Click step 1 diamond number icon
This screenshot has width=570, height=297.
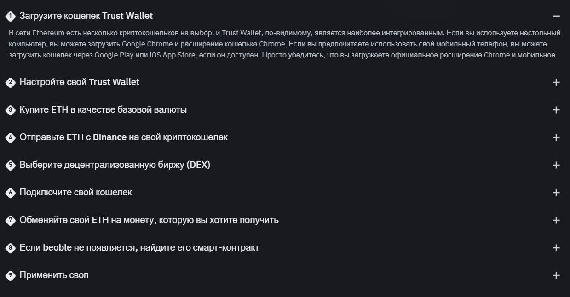click(10, 16)
